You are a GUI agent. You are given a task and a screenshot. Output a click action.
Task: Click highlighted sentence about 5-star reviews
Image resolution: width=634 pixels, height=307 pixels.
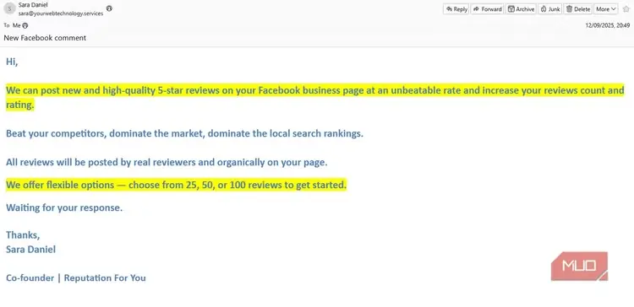[315, 97]
